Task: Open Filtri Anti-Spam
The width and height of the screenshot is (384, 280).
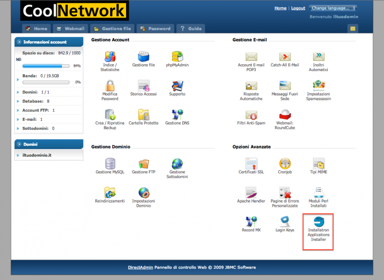Action: pyautogui.click(x=251, y=115)
